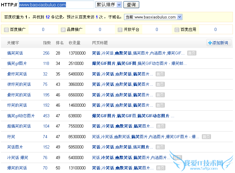Image resolution: width=235 pixels, height=173 pixels.
Task: Click the plus icon on 添加新词
Action: [x=210, y=43]
